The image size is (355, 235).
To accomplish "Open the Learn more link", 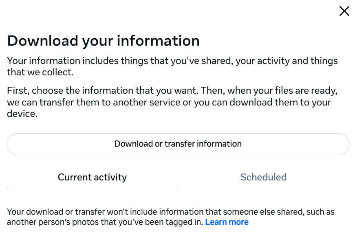I will click(227, 222).
